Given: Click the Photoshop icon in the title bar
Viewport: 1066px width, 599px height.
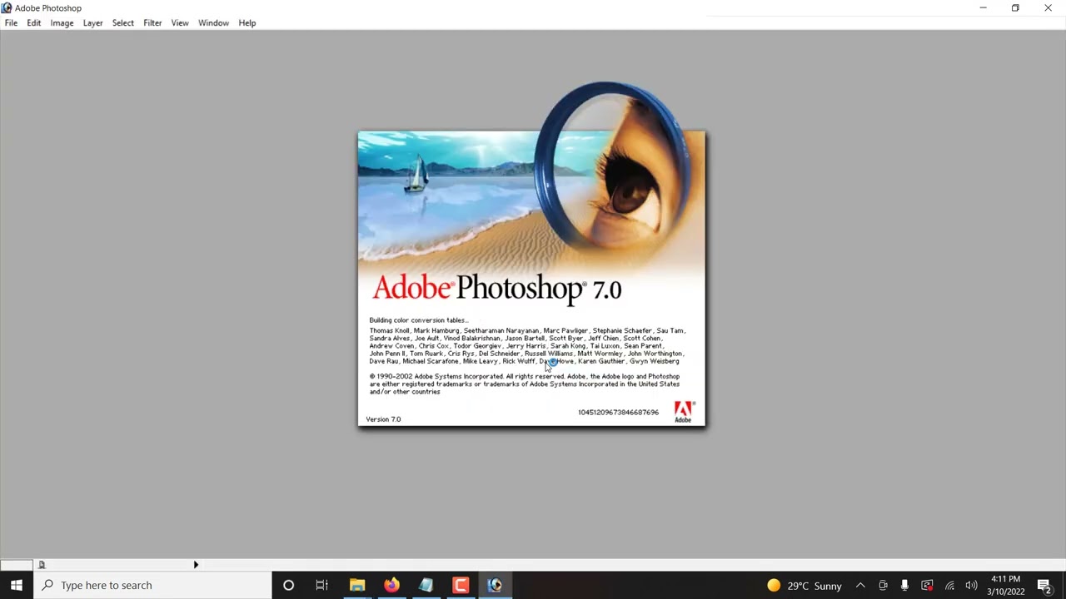Looking at the screenshot, I should pos(7,7).
